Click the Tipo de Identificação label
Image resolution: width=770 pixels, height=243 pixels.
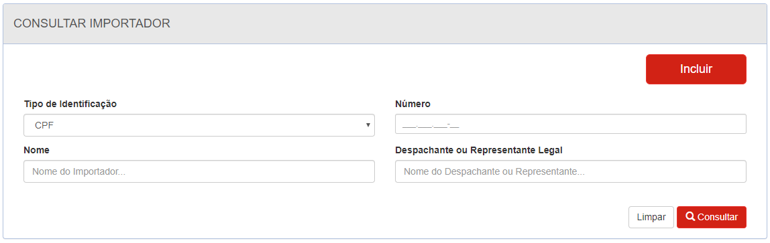pos(70,104)
